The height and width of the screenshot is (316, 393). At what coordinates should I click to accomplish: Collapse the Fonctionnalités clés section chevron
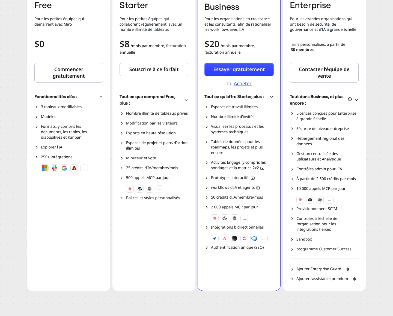tap(101, 97)
